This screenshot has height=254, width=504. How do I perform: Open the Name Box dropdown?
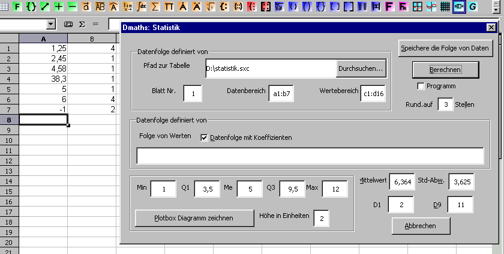pos(50,24)
